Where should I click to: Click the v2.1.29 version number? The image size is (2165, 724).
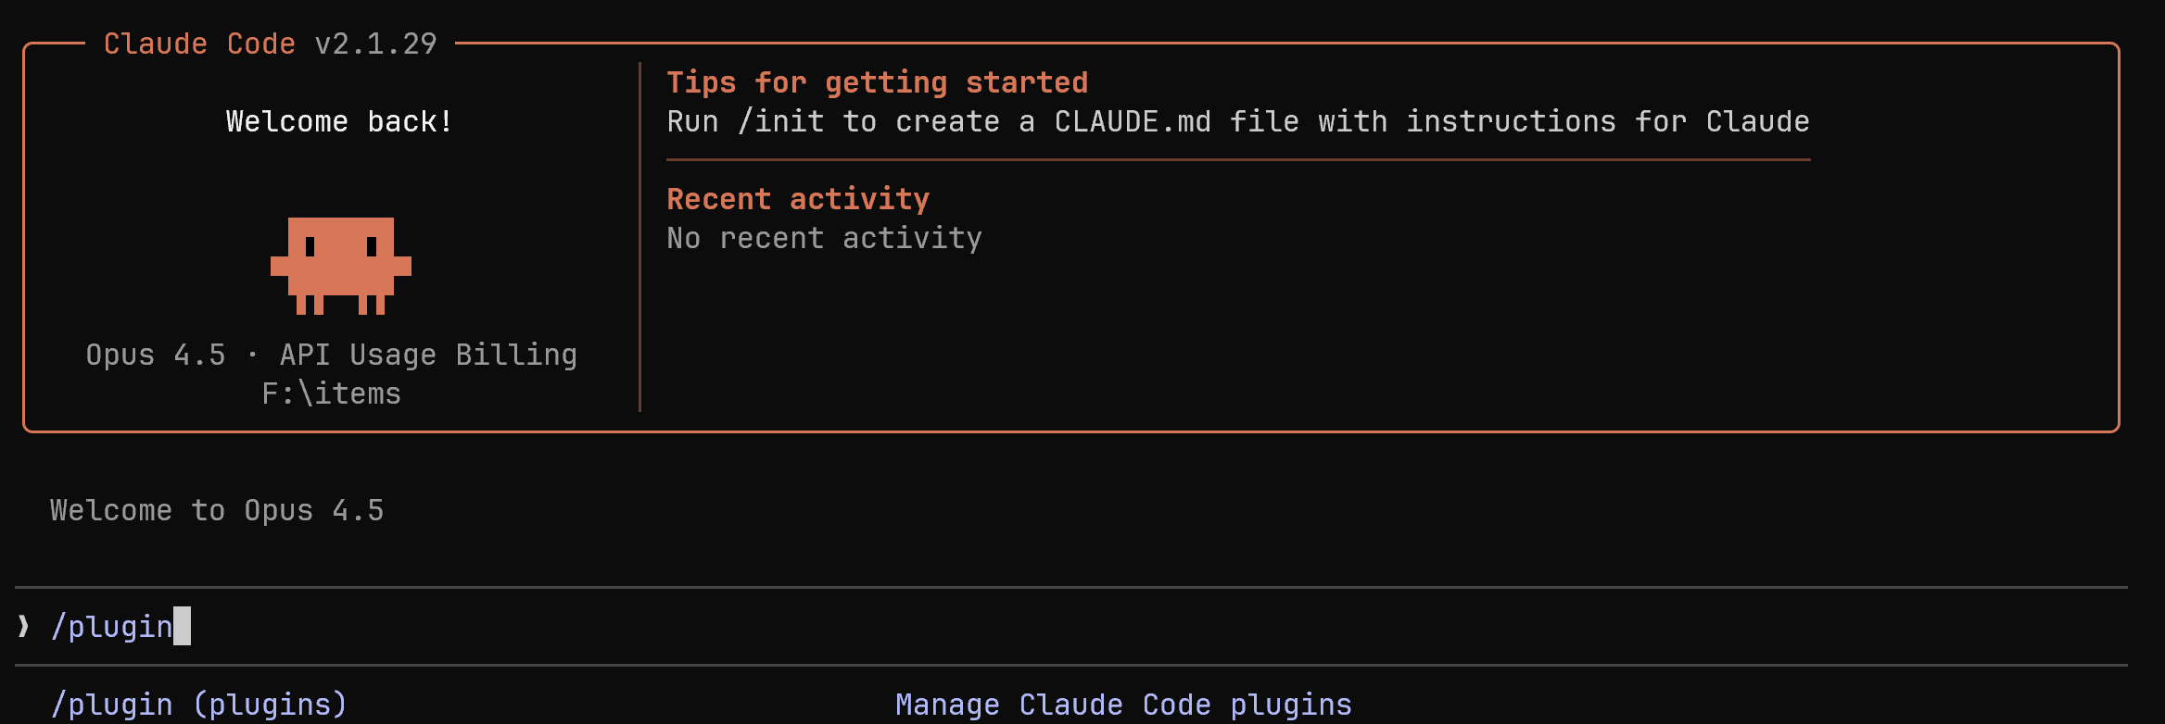point(375,44)
